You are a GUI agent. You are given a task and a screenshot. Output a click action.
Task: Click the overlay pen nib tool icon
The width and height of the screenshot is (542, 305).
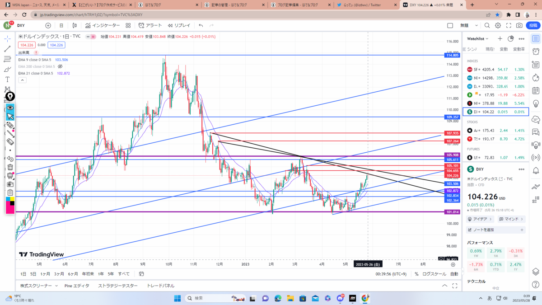pyautogui.click(x=10, y=97)
